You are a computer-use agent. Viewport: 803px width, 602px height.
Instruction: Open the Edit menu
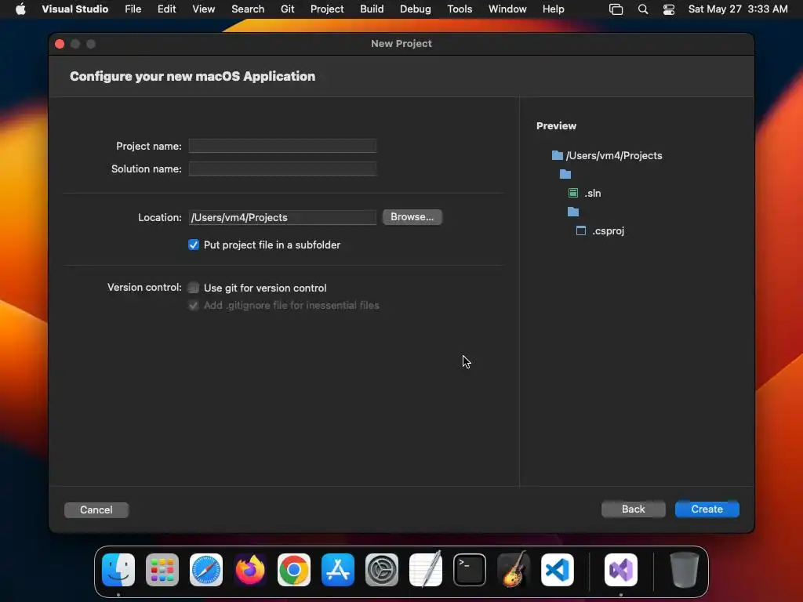coord(166,9)
